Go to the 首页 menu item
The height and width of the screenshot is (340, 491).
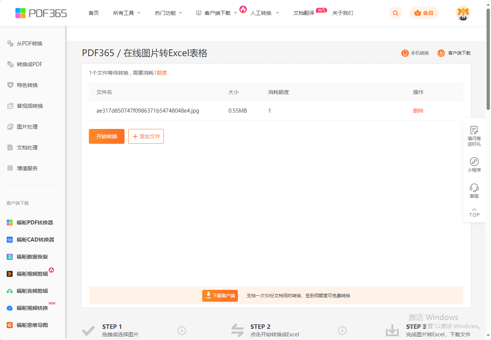pyautogui.click(x=94, y=13)
